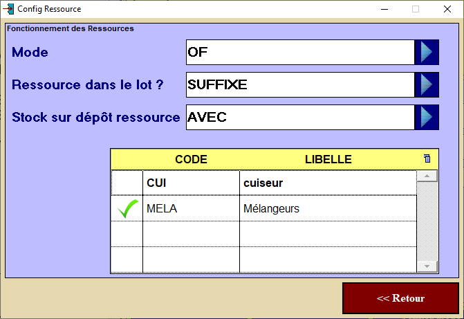
Task: Click the field showing AVEC
Action: tap(299, 117)
